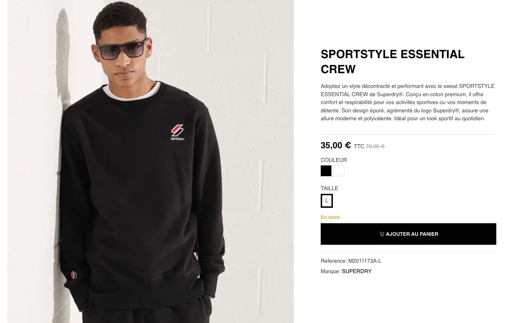This screenshot has height=323, width=516.
Task: Click the TTC tax label
Action: tap(359, 146)
